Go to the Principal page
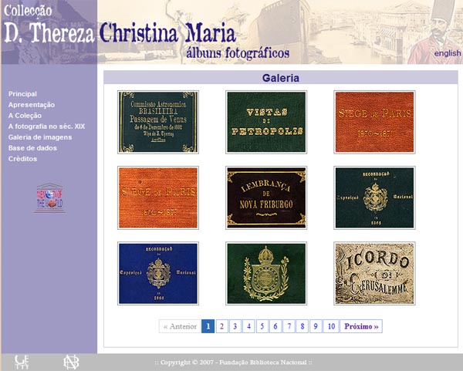Image resolution: width=463 pixels, height=371 pixels. pyautogui.click(x=22, y=94)
